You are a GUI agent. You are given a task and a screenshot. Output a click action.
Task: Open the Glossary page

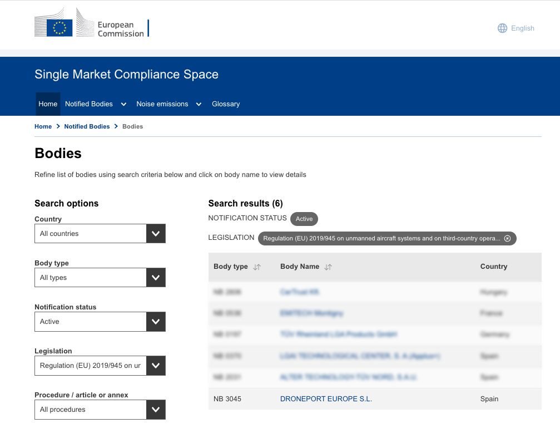pyautogui.click(x=226, y=104)
